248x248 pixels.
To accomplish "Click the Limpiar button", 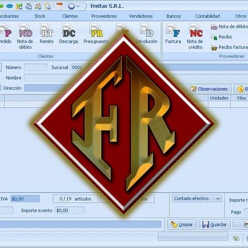I will 182,225.
